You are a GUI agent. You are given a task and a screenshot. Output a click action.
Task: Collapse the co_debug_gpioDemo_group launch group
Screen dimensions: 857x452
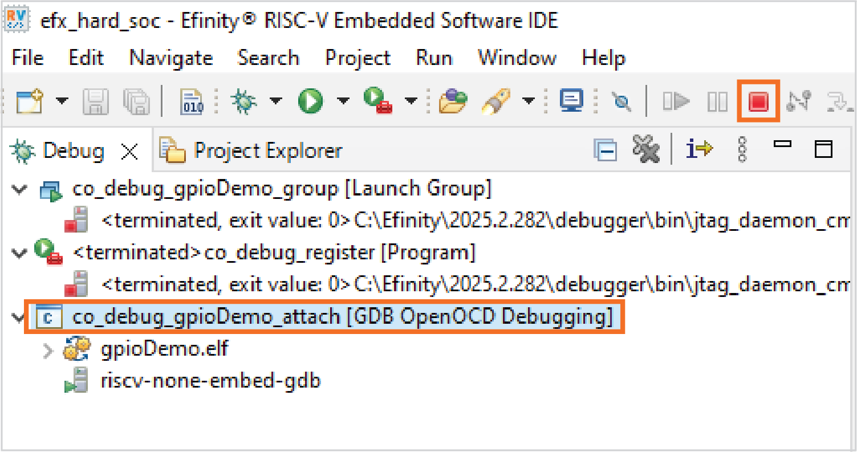(x=20, y=189)
